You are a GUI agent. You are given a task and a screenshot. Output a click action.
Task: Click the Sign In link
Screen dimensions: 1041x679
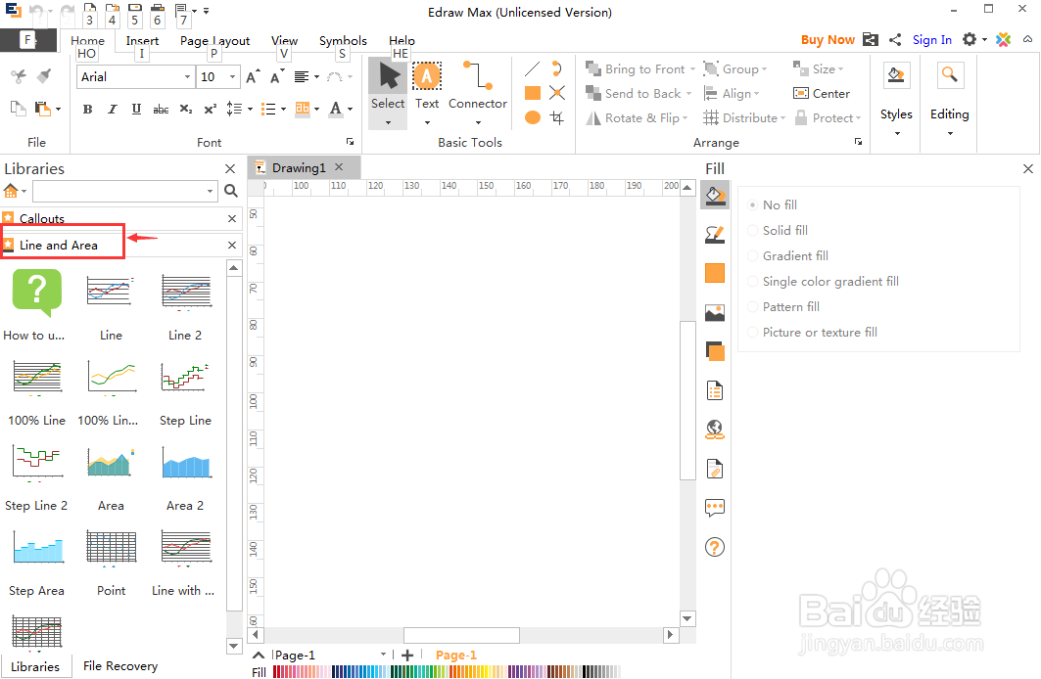pyautogui.click(x=932, y=40)
